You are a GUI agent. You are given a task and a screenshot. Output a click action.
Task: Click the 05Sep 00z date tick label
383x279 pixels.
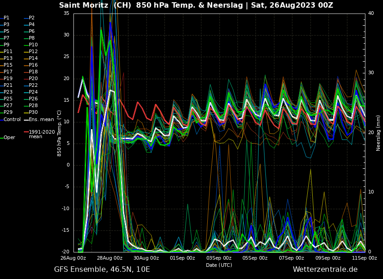[x=255, y=258]
